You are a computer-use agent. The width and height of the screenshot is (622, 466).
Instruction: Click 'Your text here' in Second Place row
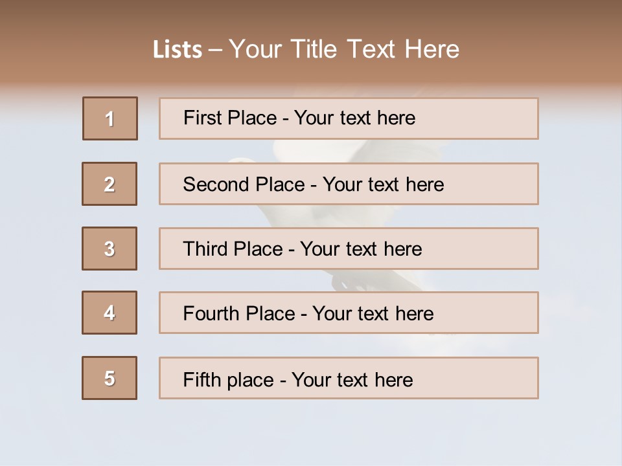pyautogui.click(x=383, y=184)
